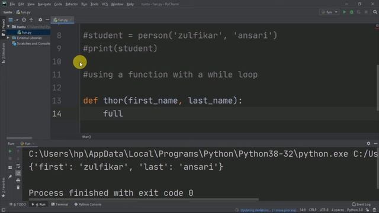Open the Refactor menu

tap(72, 4)
